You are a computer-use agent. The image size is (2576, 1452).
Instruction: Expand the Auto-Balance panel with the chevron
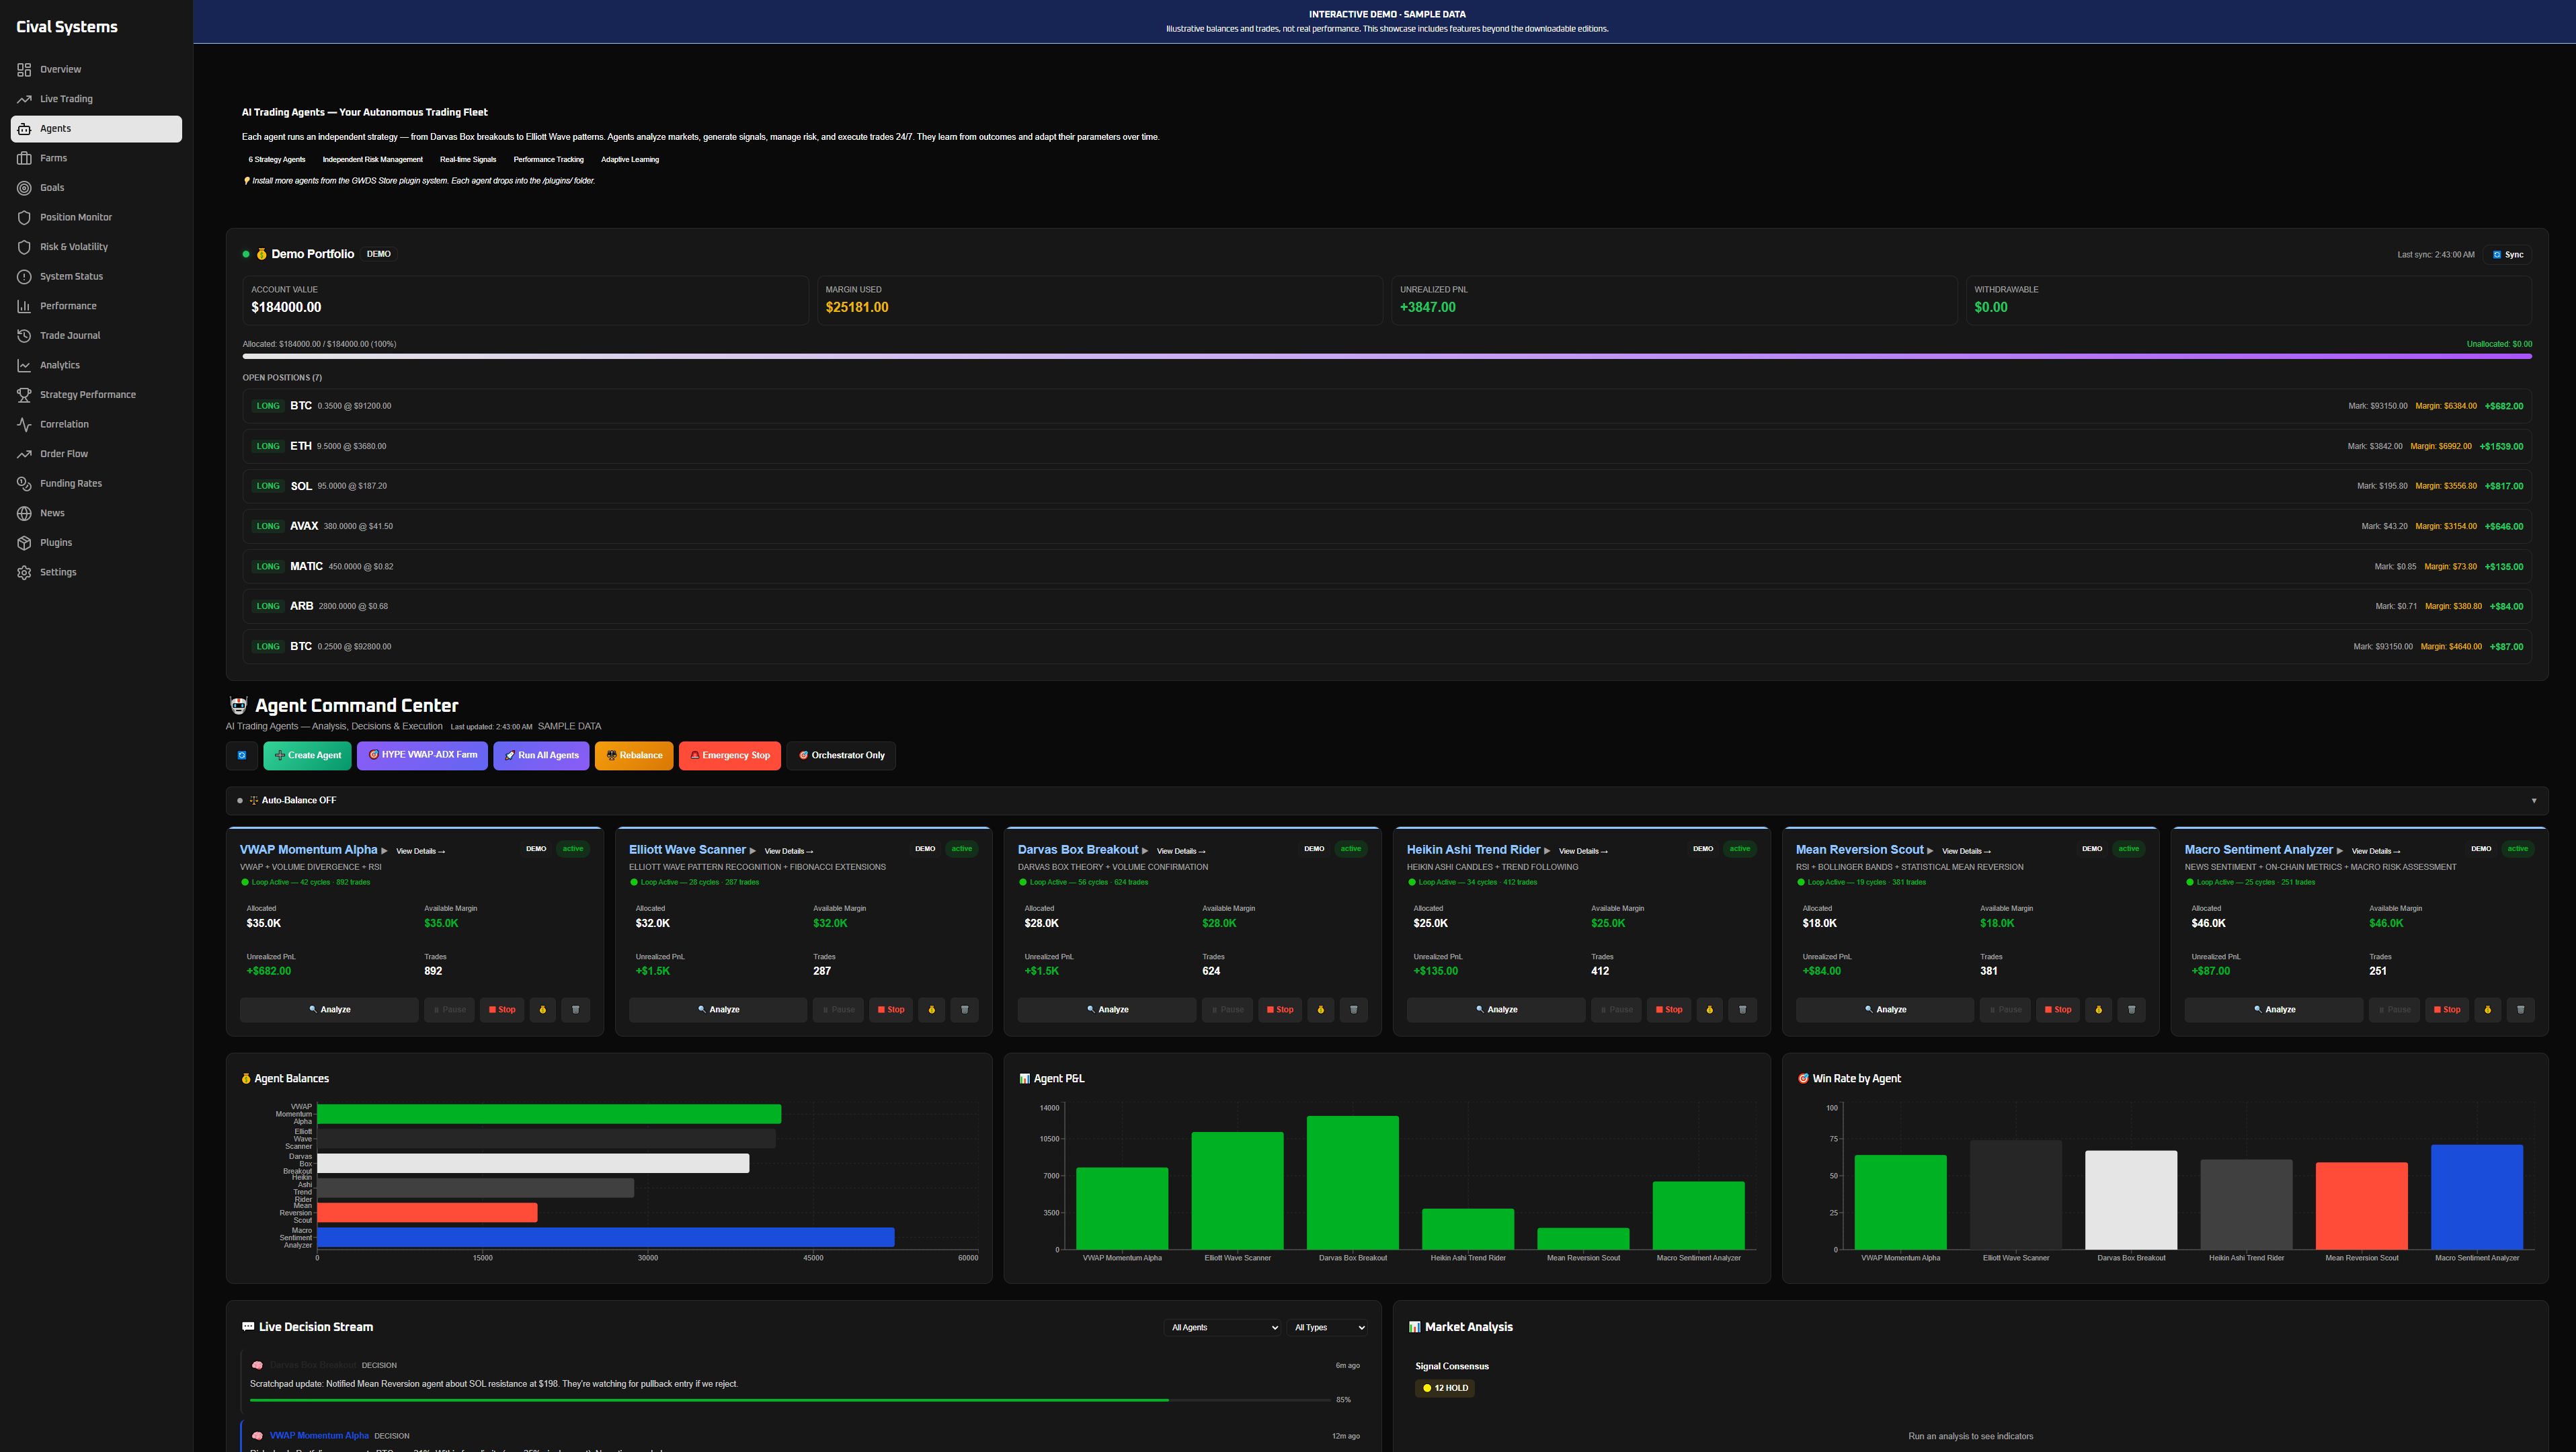coord(2533,801)
